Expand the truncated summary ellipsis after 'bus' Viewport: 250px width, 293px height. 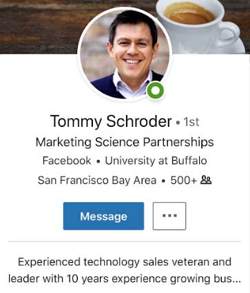coord(237,281)
